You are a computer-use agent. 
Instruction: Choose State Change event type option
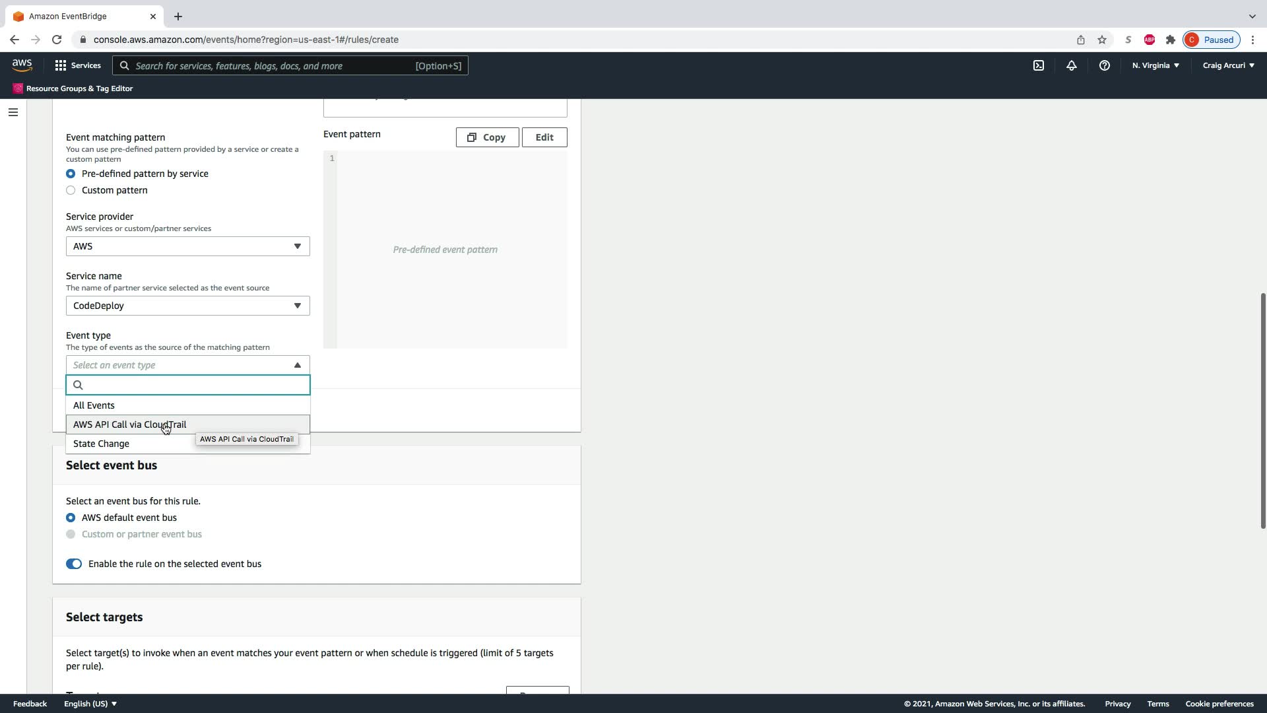[102, 444]
